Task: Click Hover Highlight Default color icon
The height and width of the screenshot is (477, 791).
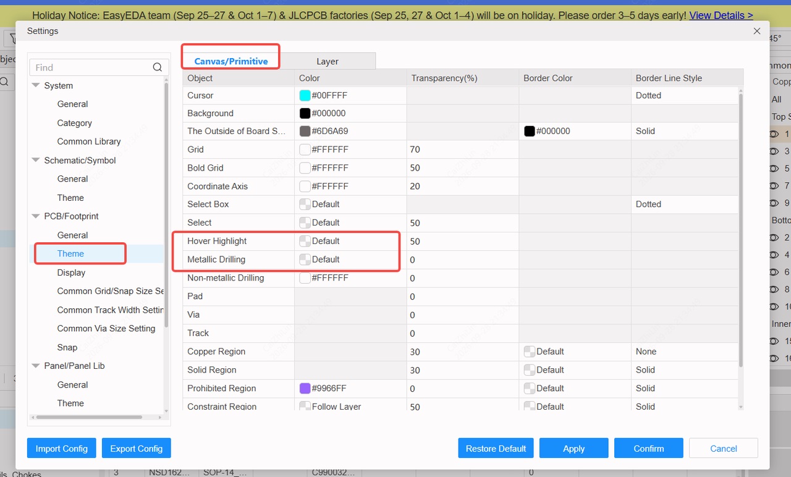Action: pos(305,241)
